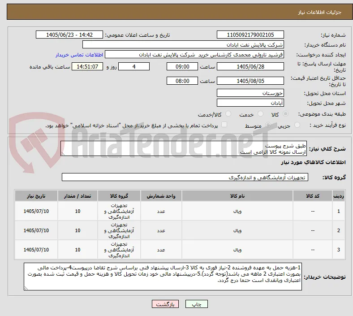Screen dimensions: 353x316
Task: Click the delivery province field خوزستان
Action: [250, 93]
